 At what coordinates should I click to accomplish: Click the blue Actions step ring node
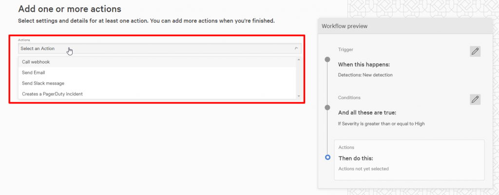(x=327, y=158)
